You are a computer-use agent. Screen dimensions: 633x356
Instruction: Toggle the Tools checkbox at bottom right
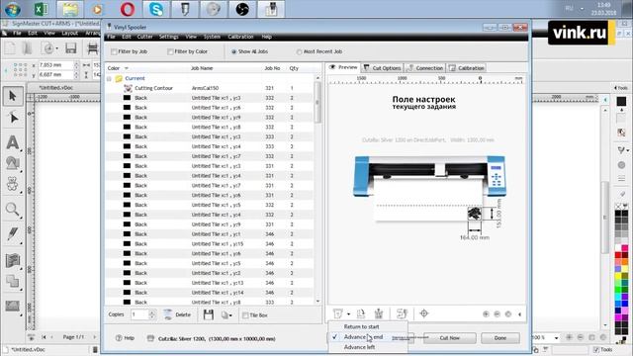click(x=595, y=349)
